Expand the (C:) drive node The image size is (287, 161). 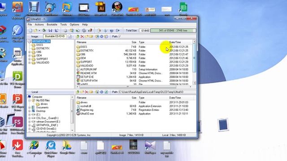coord(30,114)
